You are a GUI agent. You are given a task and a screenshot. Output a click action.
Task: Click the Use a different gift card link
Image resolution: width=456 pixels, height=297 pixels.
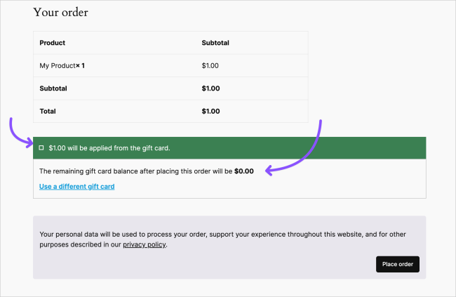click(76, 187)
